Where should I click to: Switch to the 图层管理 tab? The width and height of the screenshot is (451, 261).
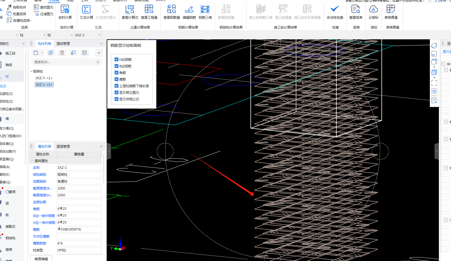[x=63, y=147]
